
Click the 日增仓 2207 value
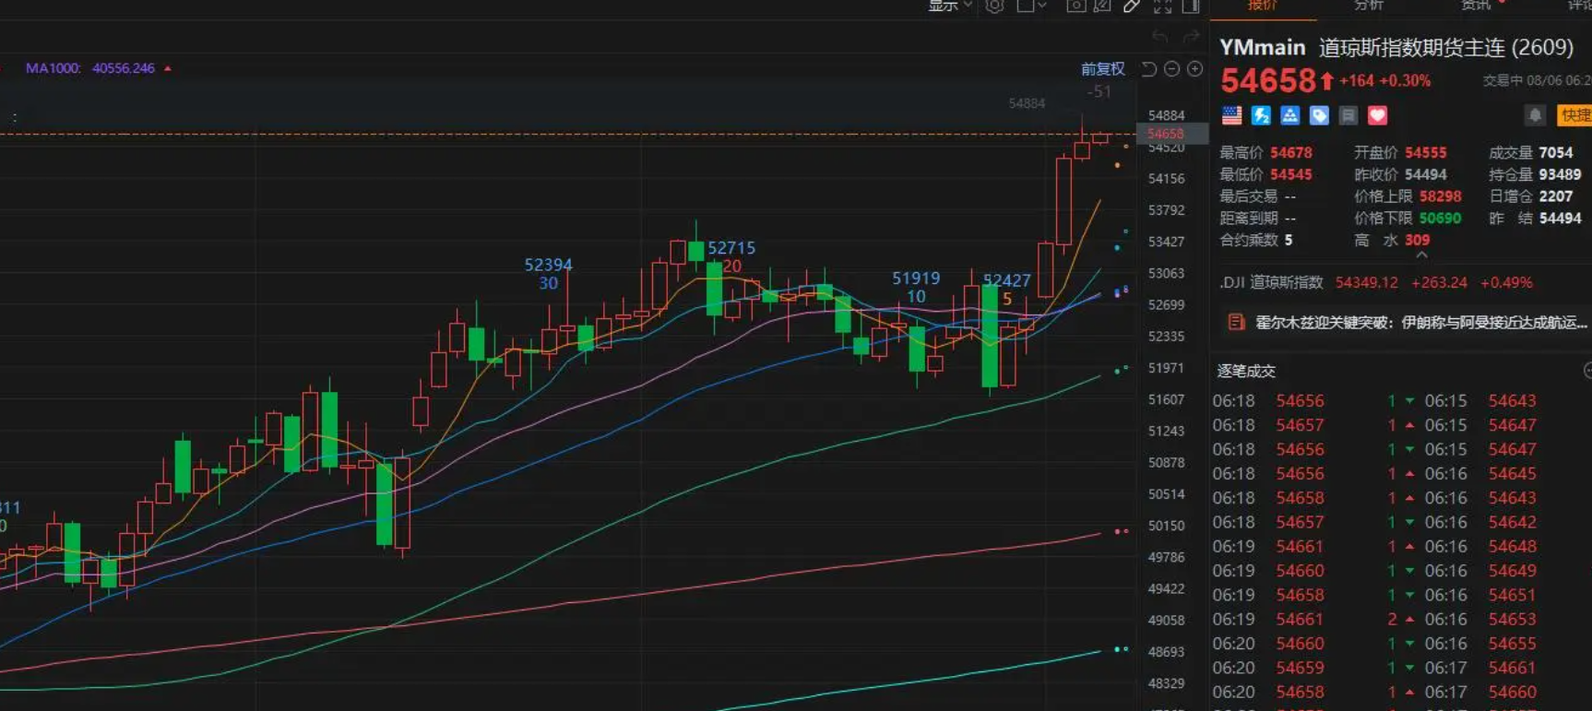1556,196
